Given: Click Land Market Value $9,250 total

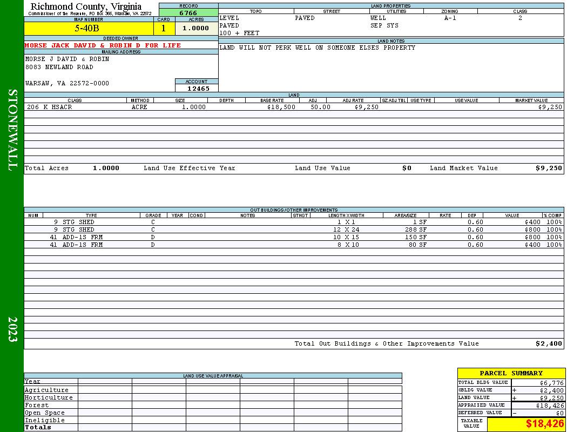Looking at the screenshot, I should 549,168.
